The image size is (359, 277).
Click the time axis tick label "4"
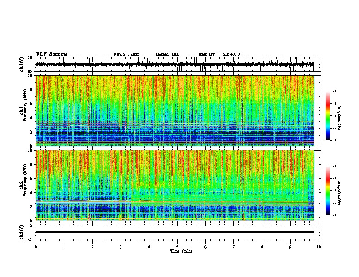[x=149, y=247]
